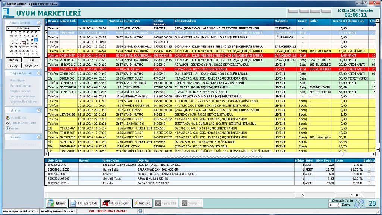The width and height of the screenshot is (382, 215).
Task: Click the blue refresh arrows icon
Action: click(359, 203)
